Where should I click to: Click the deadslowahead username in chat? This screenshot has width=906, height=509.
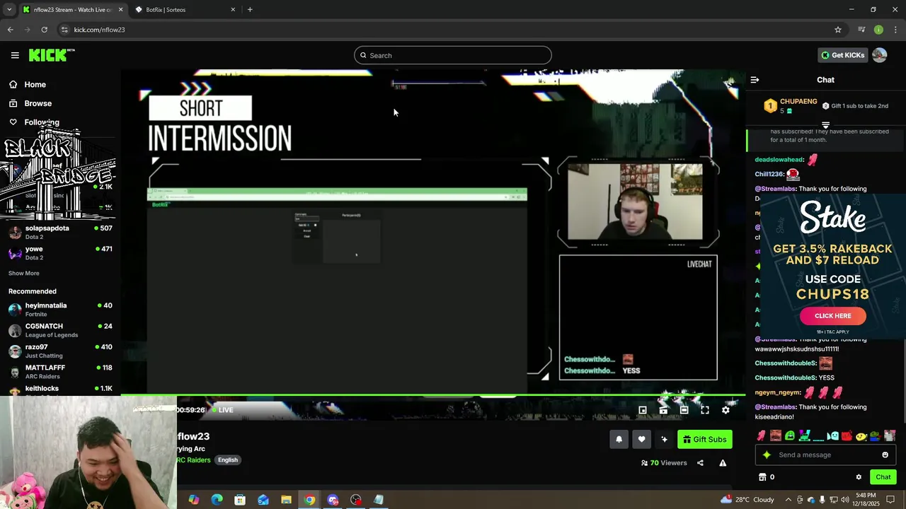(779, 160)
